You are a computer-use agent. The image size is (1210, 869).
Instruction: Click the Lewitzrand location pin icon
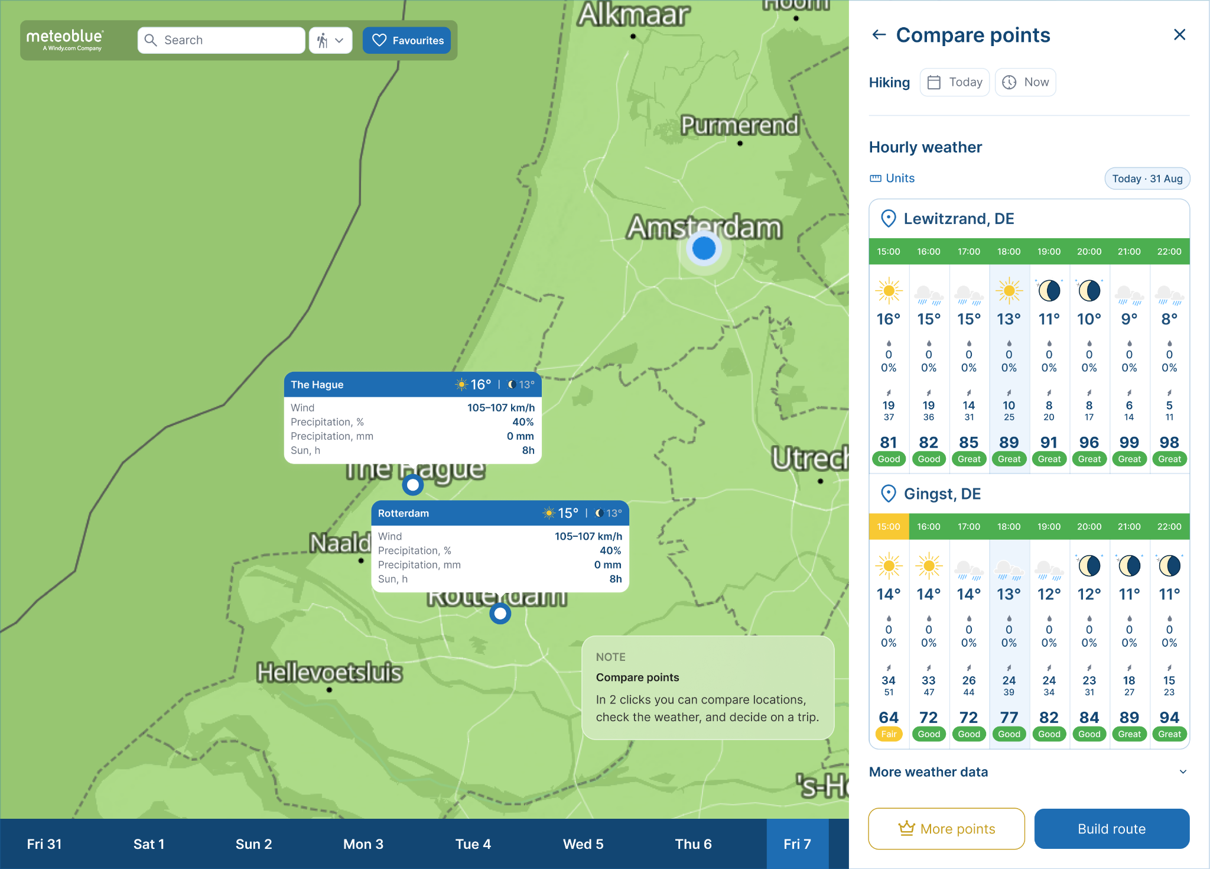(888, 219)
